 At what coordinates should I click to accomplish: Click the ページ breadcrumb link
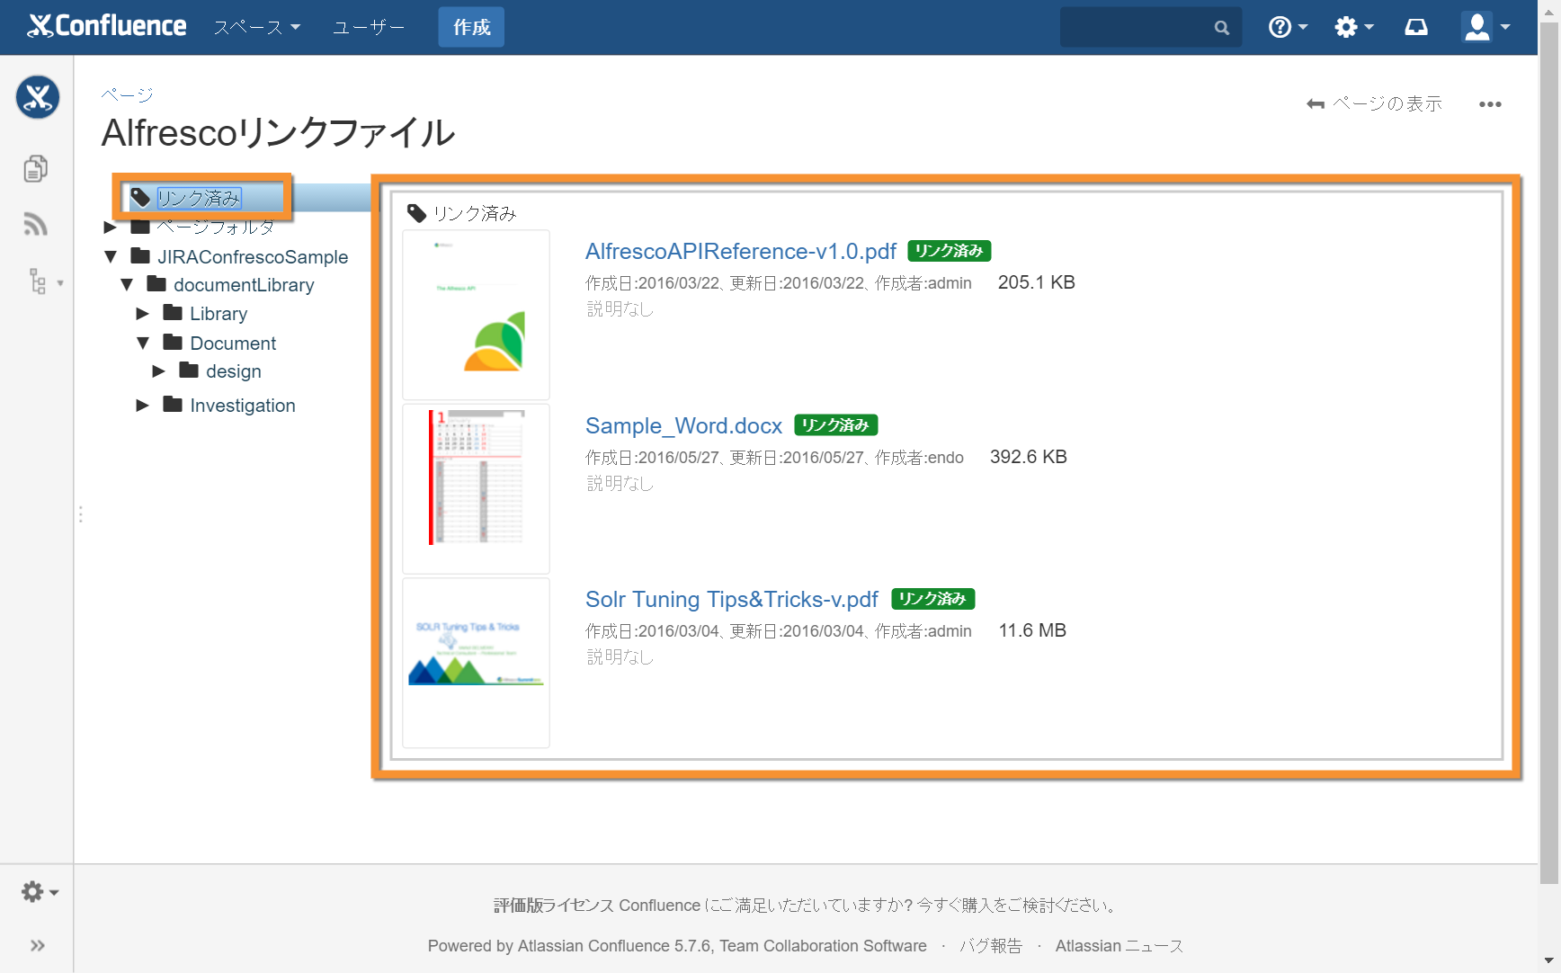click(127, 94)
